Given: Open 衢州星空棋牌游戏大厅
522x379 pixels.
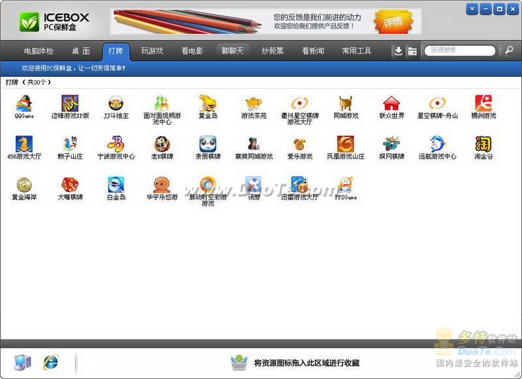Looking at the screenshot, I should point(299,104).
